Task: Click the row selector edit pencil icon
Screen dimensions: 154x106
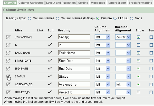Action: tap(8, 37)
